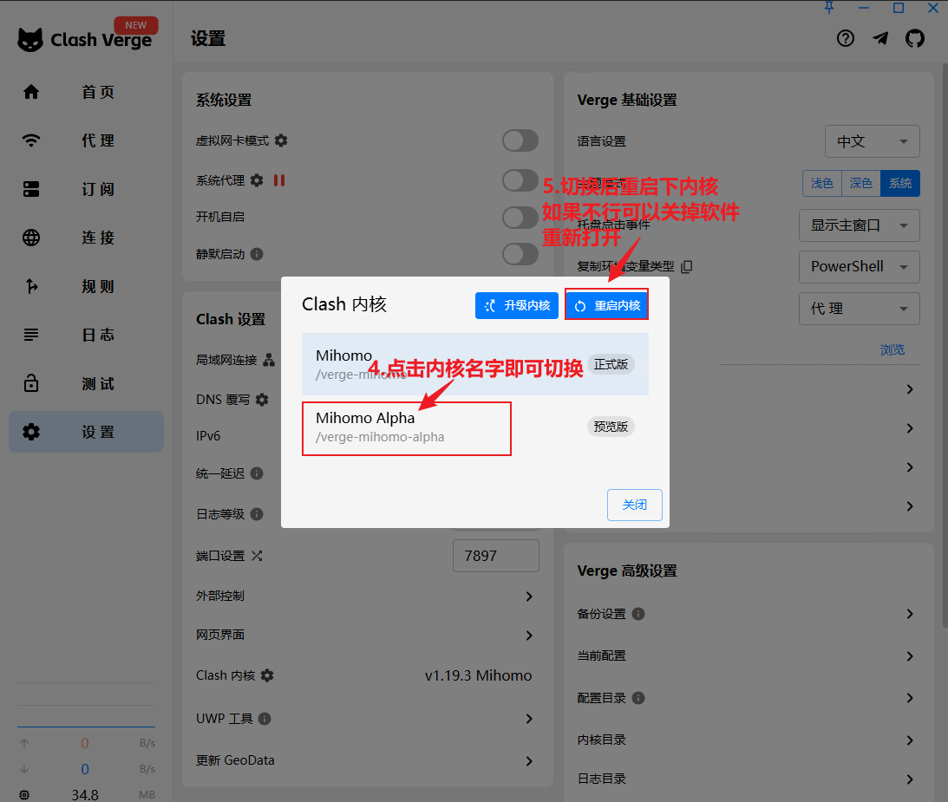Click the gear icon beside 系统代理

point(257,180)
